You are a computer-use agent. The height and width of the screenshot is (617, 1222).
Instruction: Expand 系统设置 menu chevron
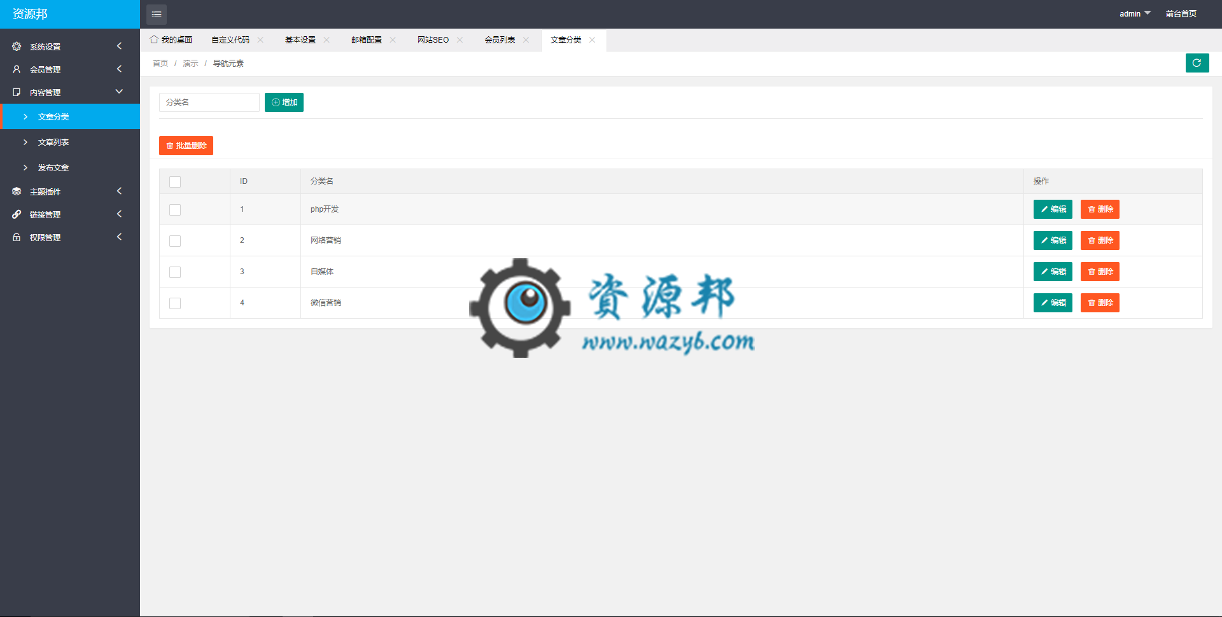119,46
